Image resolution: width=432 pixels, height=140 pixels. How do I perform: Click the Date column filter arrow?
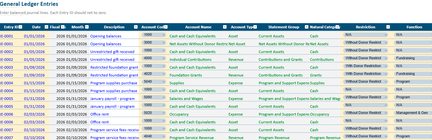(x=46, y=27)
